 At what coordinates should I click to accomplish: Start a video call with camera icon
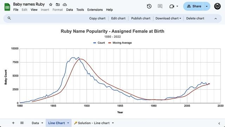coord(172,6)
